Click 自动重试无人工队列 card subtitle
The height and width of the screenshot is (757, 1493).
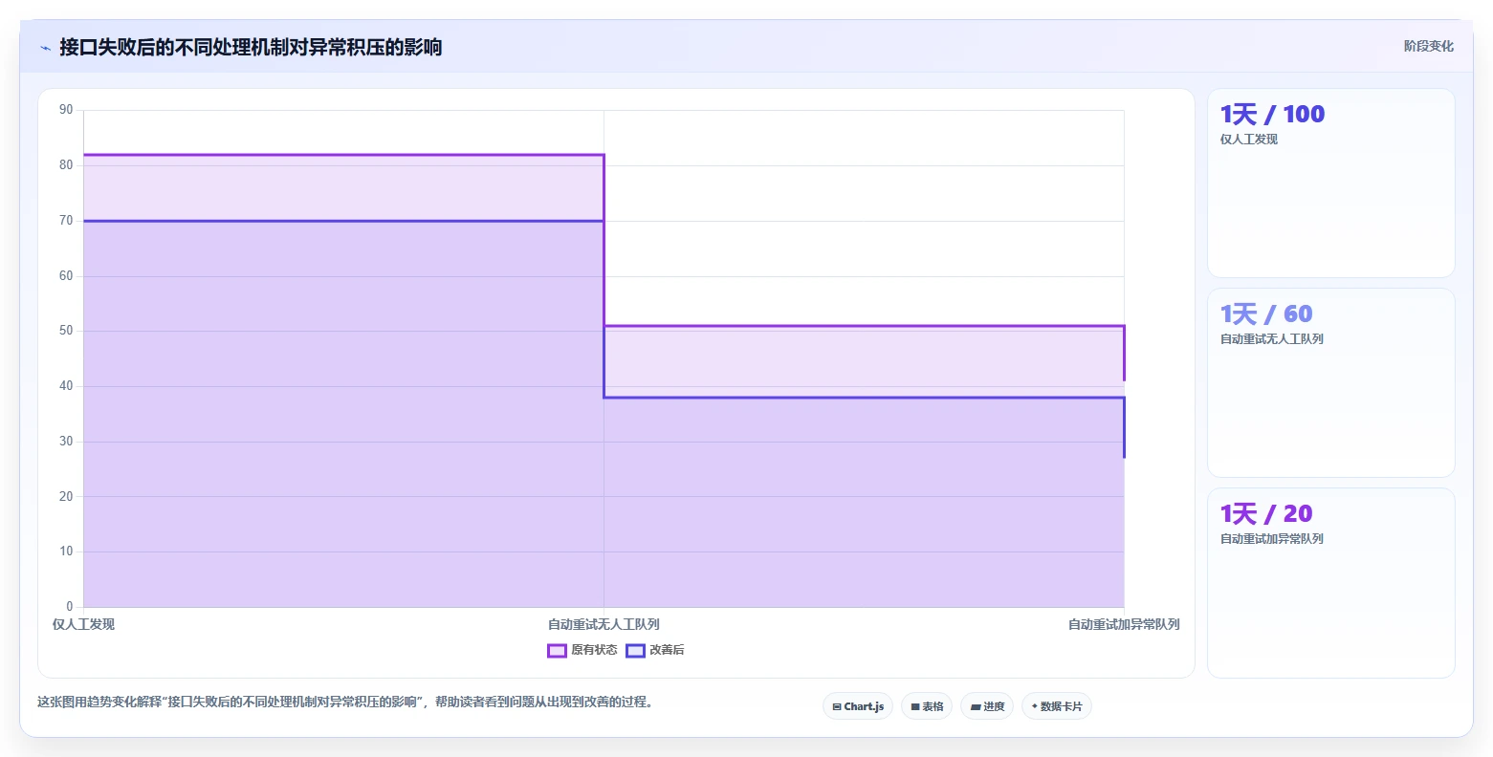1271,339
